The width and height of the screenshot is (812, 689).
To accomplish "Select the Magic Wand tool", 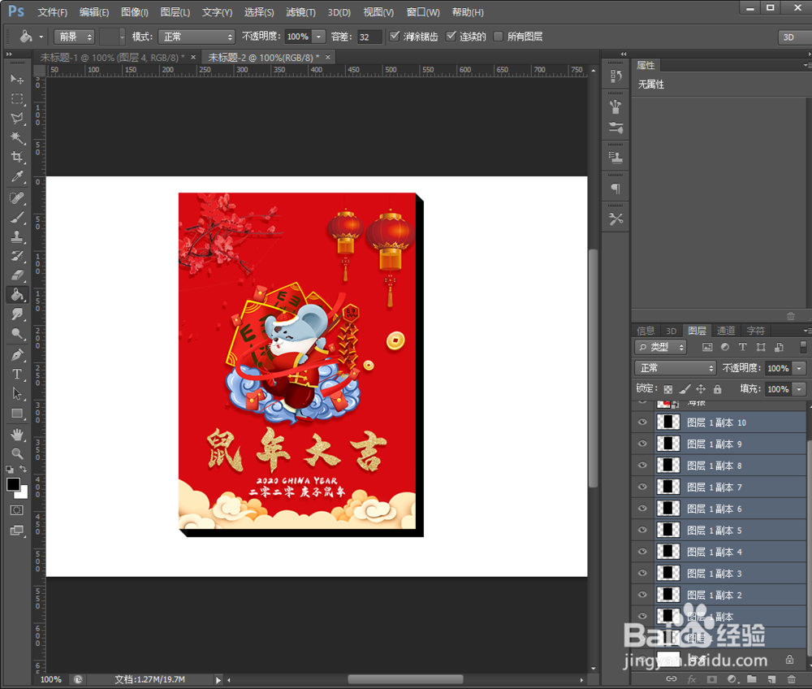I will [17, 138].
